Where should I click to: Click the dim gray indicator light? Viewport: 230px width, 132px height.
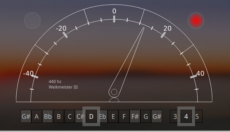(x=32, y=20)
